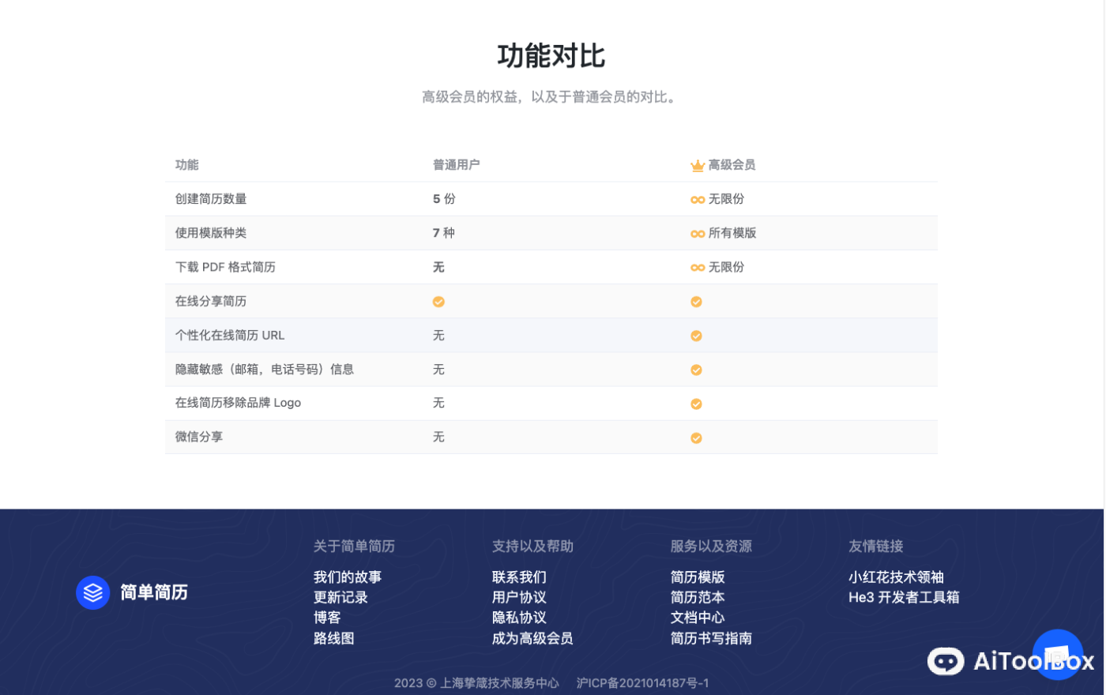Click the AiToolBox chat bubble icon
1106x695 pixels.
945,661
